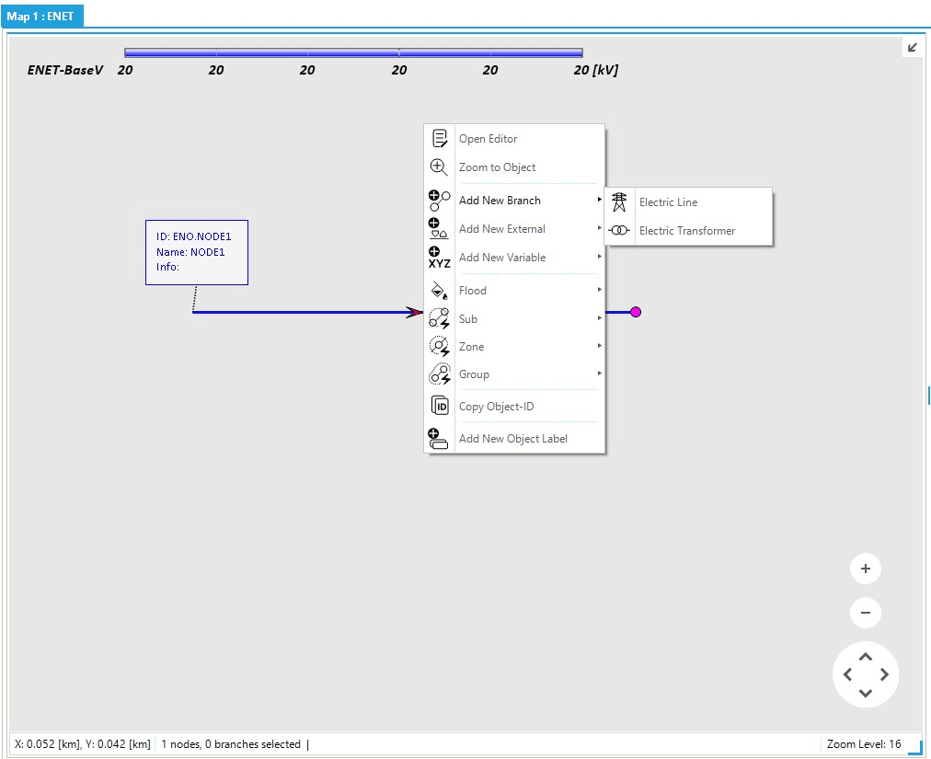The image size is (931, 759).
Task: Click the Add New Object Label icon
Action: point(440,439)
